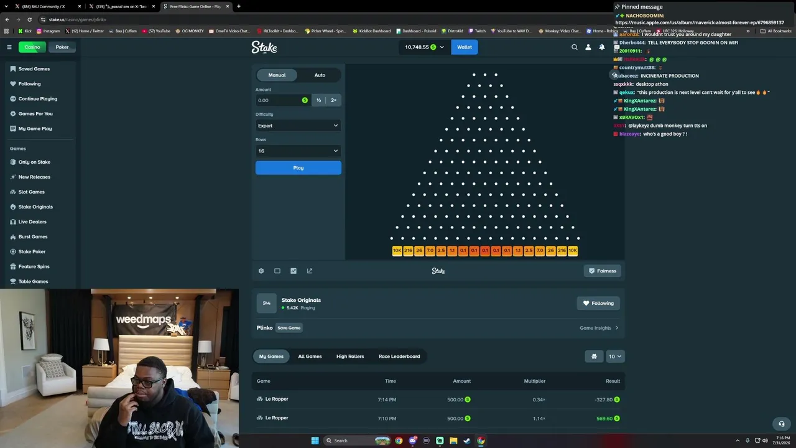The width and height of the screenshot is (796, 448).
Task: Open the site search magnifier icon
Action: tap(575, 47)
